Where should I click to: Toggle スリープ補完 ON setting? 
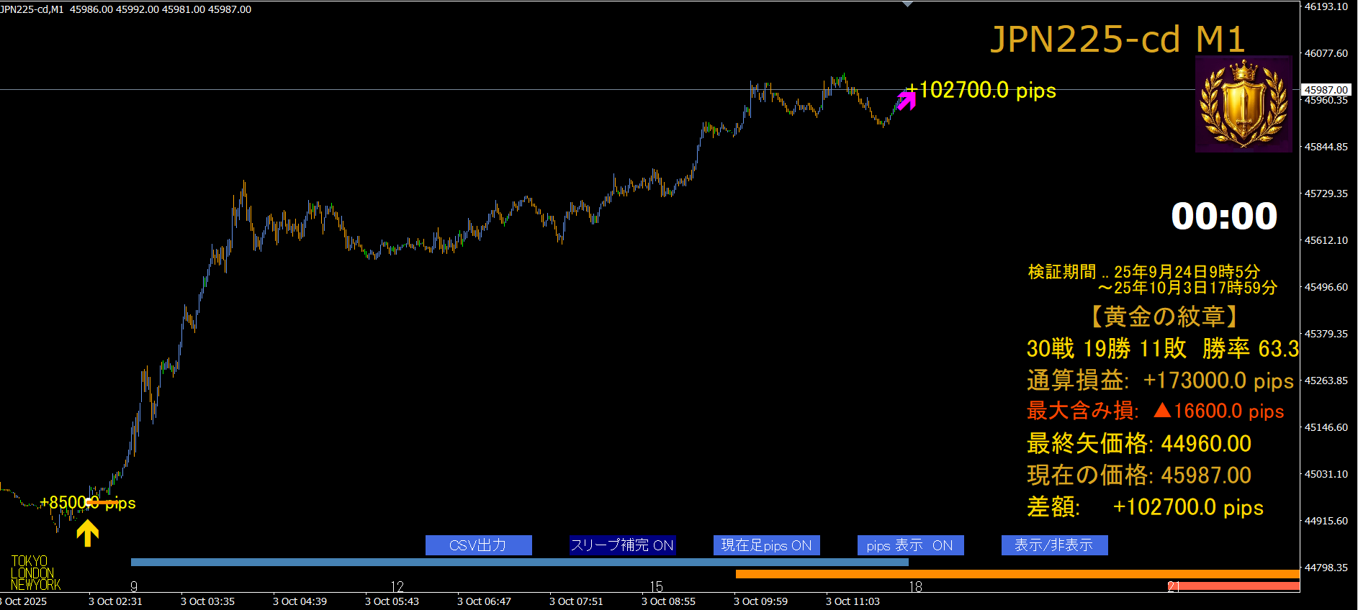pyautogui.click(x=622, y=545)
